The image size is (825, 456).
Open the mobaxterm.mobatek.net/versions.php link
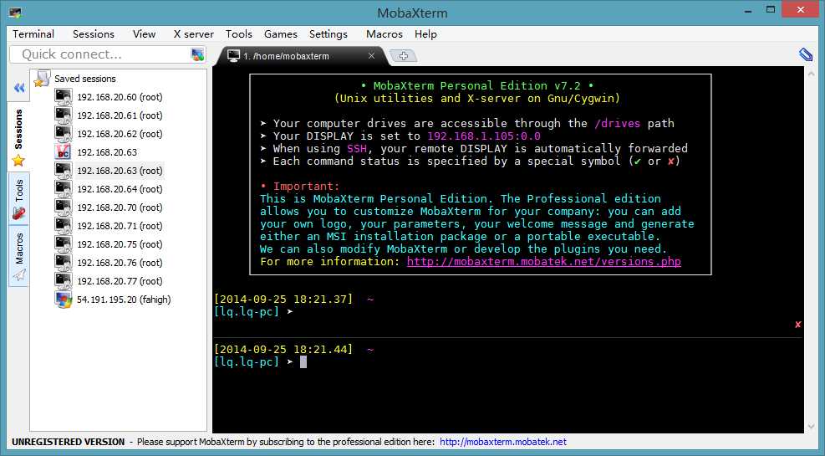[x=543, y=262]
